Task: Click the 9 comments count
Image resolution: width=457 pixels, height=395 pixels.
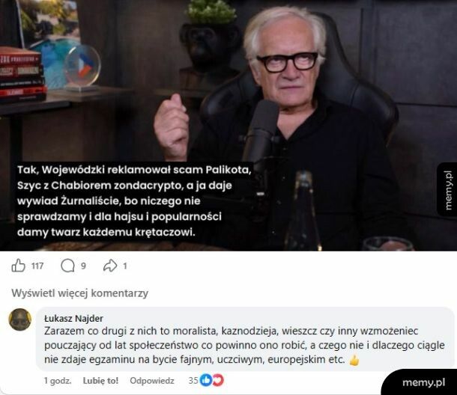Action: pyautogui.click(x=83, y=266)
